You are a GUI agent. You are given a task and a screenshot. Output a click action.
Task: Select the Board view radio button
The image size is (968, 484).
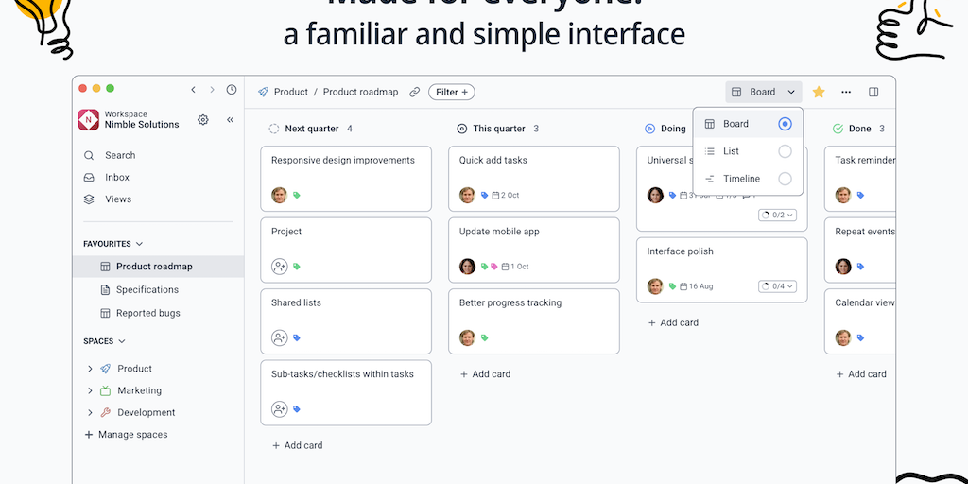[x=785, y=124]
